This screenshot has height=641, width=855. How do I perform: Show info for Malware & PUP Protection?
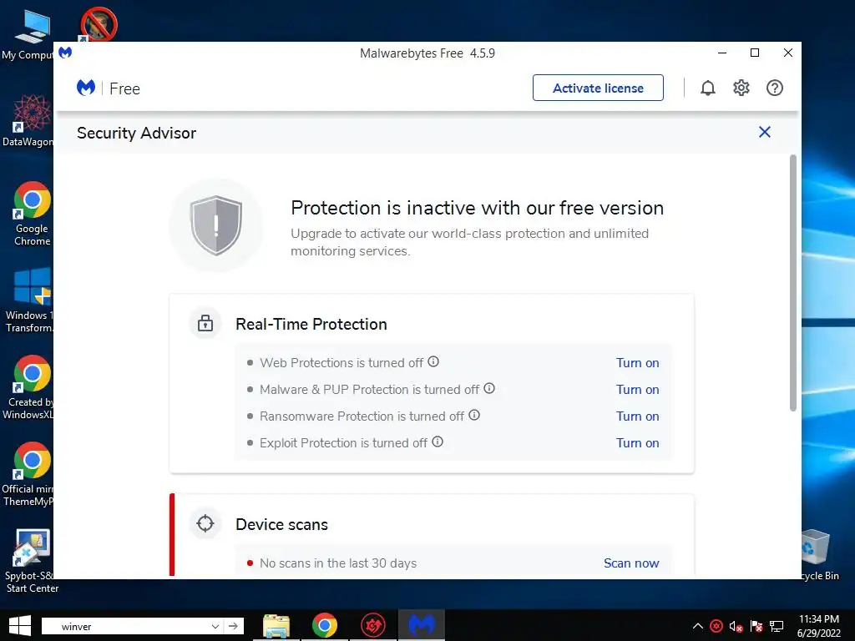coord(489,388)
